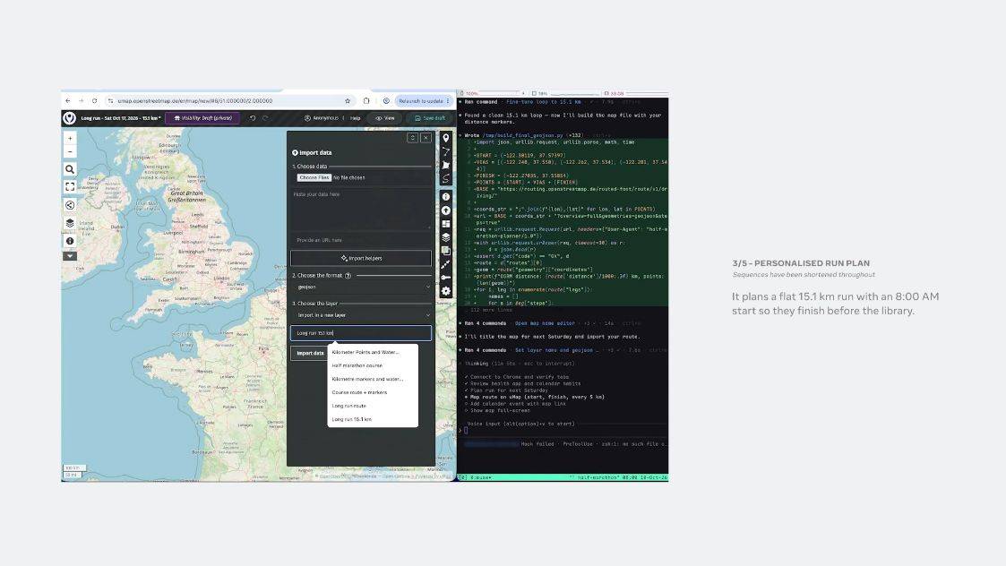Bookmark this page with the star icon
Screen dimensions: 1006x566
point(348,100)
